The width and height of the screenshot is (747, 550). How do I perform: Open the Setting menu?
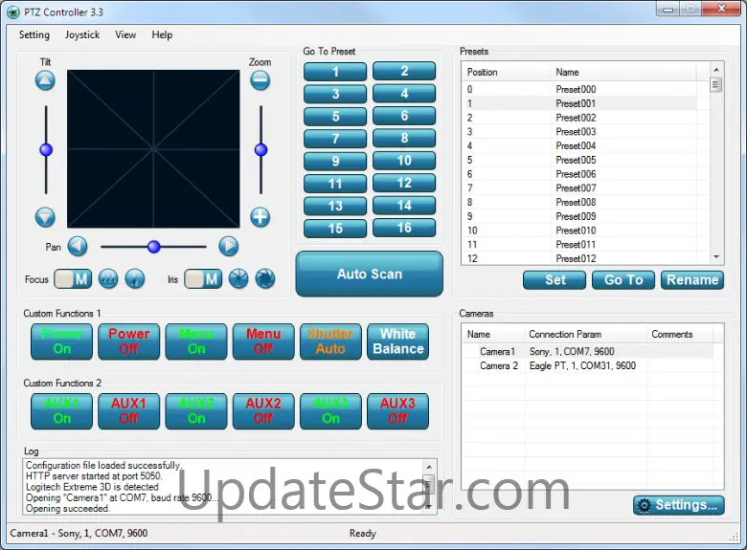pos(34,34)
